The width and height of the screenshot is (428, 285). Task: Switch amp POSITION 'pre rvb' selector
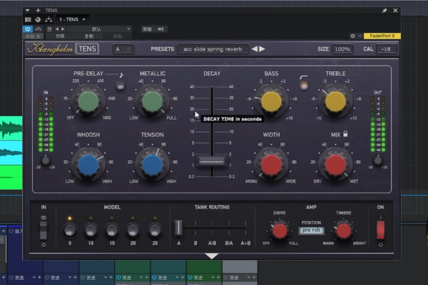click(311, 230)
